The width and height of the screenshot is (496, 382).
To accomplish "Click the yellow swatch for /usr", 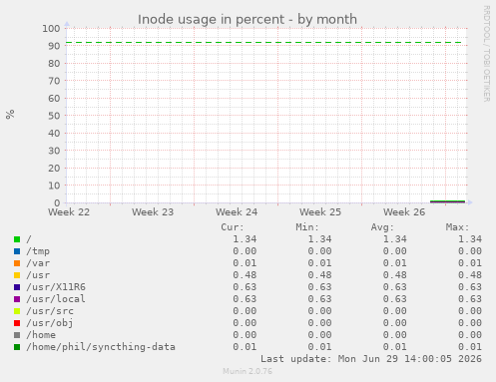I will (x=17, y=275).
